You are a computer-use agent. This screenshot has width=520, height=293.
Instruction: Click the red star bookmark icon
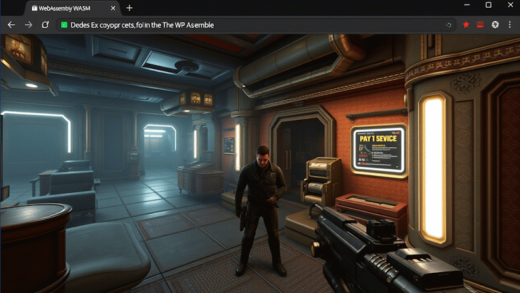[x=466, y=25]
